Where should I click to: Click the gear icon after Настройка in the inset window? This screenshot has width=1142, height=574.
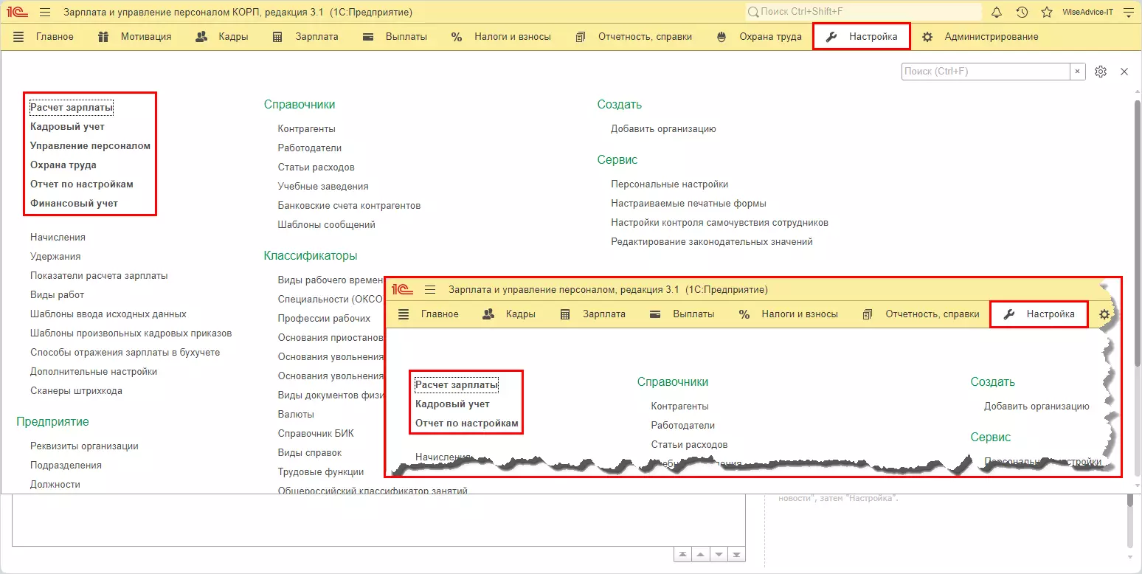[x=1104, y=314]
